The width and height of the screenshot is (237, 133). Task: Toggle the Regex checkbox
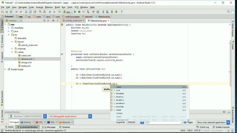(x=185, y=122)
